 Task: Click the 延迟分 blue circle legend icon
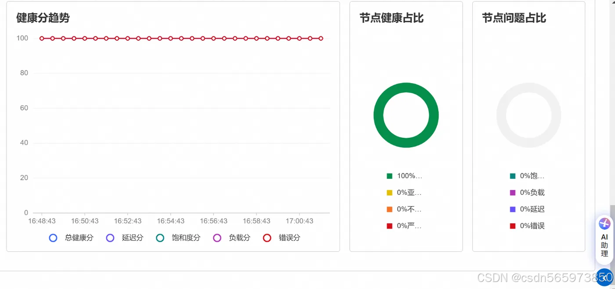(x=110, y=238)
